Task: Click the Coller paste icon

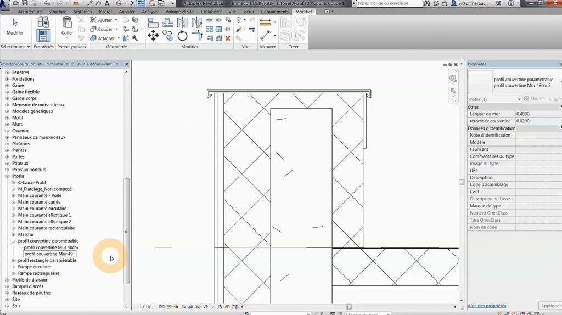Action: 67,23
